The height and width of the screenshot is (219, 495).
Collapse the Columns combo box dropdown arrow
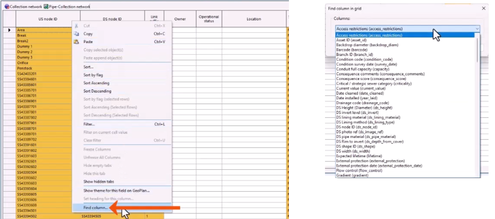coord(477,29)
